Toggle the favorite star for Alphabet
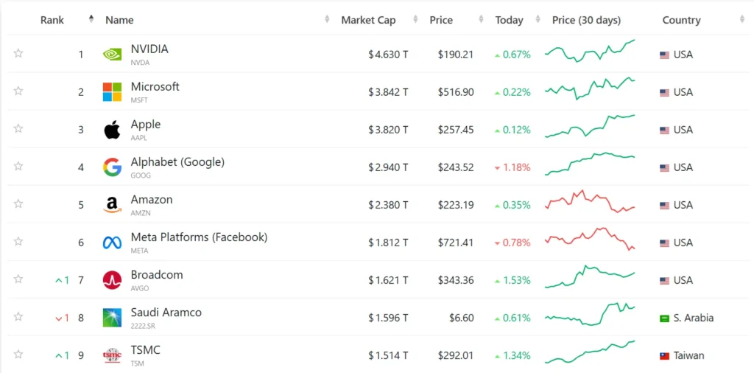754x373 pixels. pos(18,167)
